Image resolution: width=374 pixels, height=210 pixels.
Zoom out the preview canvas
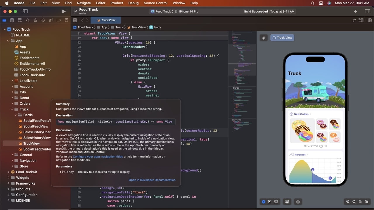coord(348,202)
